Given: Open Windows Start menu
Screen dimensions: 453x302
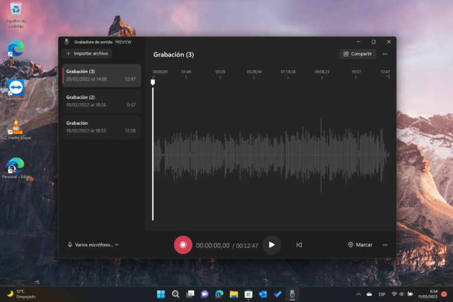Looking at the screenshot, I should (x=160, y=294).
